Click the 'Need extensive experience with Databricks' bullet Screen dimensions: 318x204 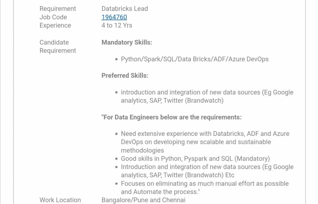(205, 142)
